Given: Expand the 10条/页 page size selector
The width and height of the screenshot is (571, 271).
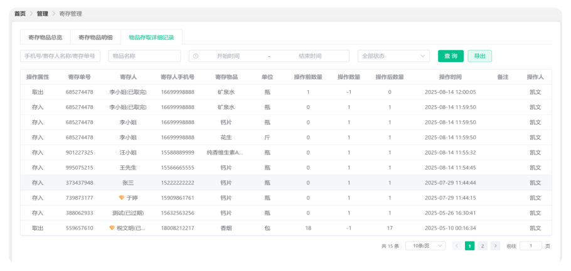Looking at the screenshot, I should point(425,246).
